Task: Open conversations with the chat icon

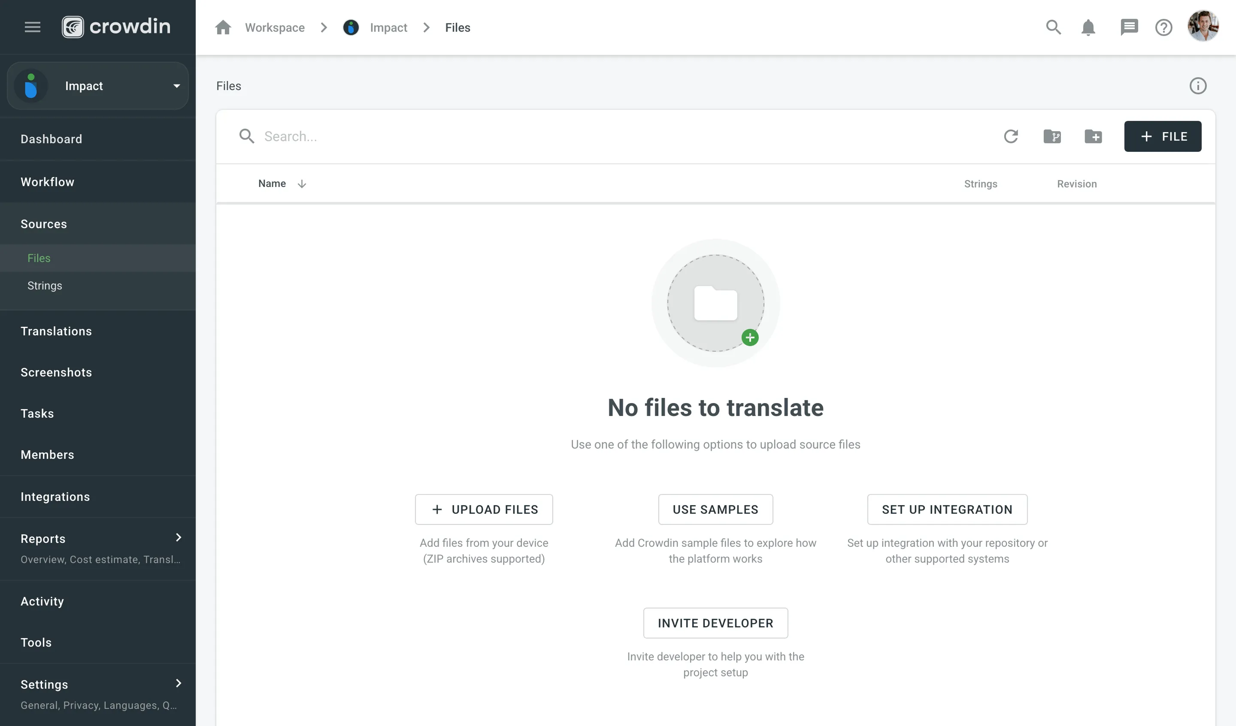Action: [x=1129, y=27]
